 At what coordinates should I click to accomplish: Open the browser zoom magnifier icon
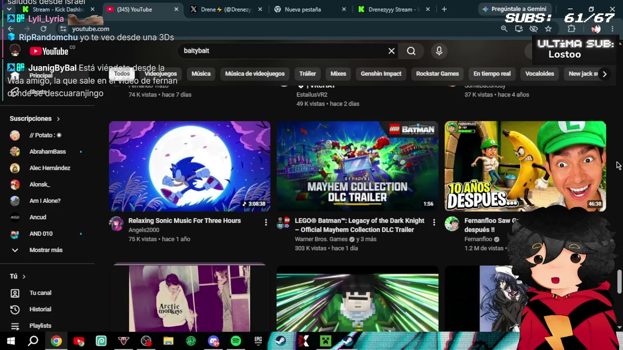tap(504, 29)
